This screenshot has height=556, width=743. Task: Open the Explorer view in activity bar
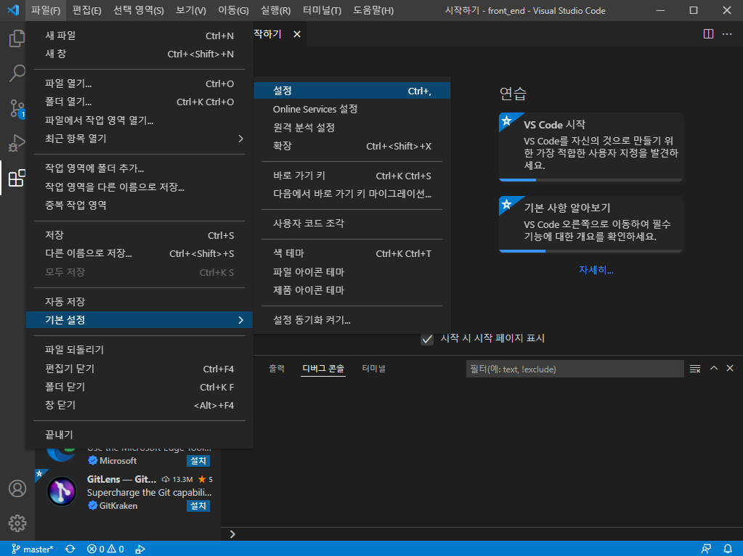click(x=17, y=38)
